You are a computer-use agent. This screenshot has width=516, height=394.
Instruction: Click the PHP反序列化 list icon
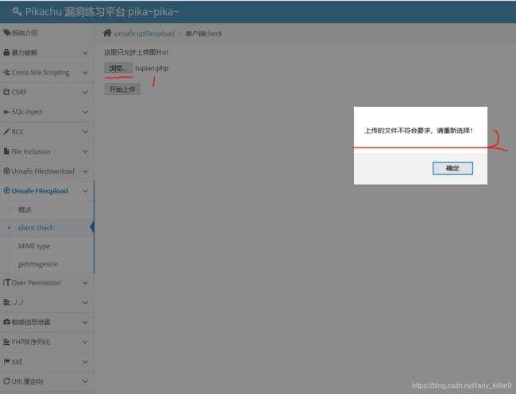6,342
